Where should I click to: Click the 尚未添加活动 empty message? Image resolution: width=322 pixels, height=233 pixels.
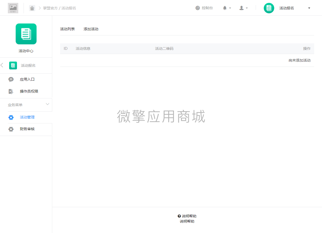(x=300, y=60)
